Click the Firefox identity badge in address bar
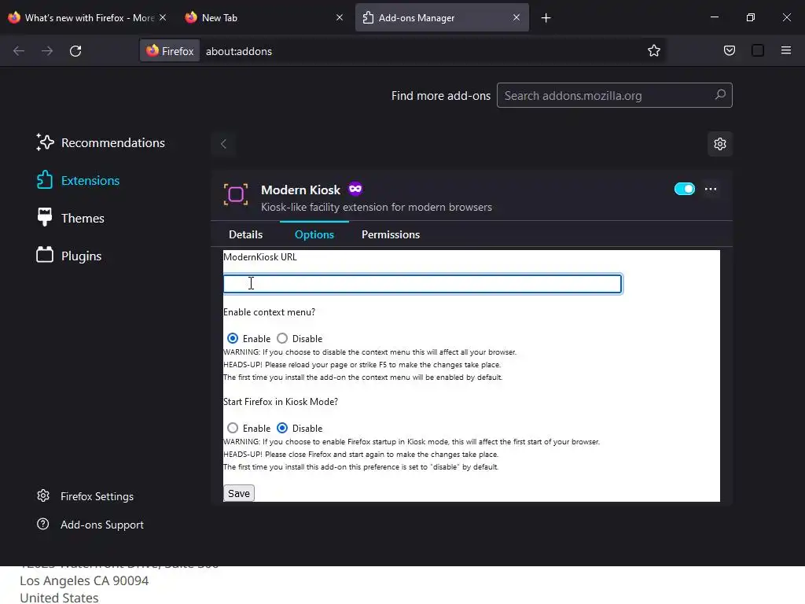 pos(170,51)
